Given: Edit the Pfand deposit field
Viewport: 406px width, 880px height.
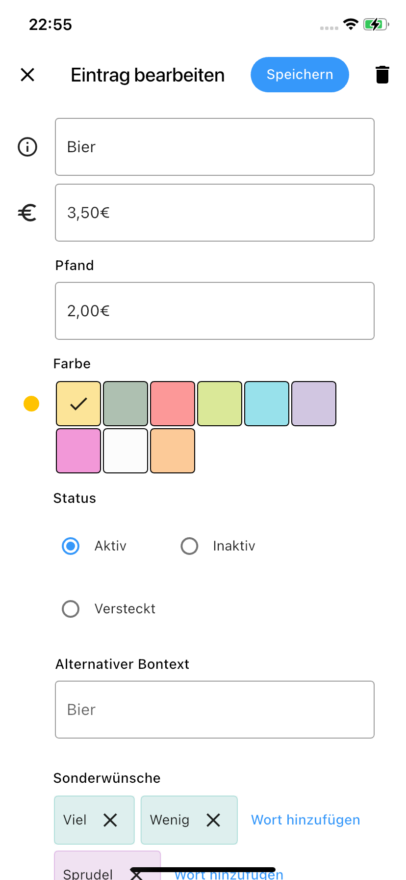Looking at the screenshot, I should [215, 311].
